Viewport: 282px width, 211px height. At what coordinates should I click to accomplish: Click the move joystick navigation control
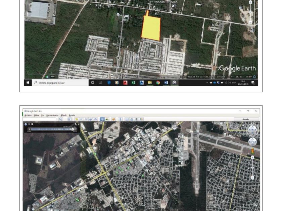point(252,142)
